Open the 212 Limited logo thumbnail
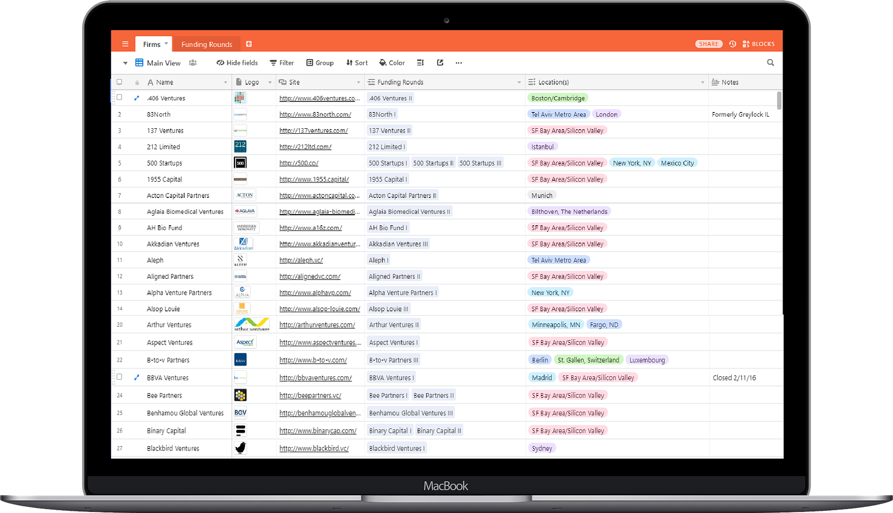893x513 pixels. point(241,147)
